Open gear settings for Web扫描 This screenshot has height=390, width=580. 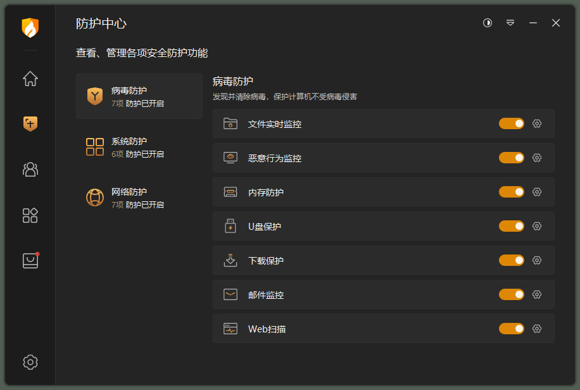pos(537,329)
